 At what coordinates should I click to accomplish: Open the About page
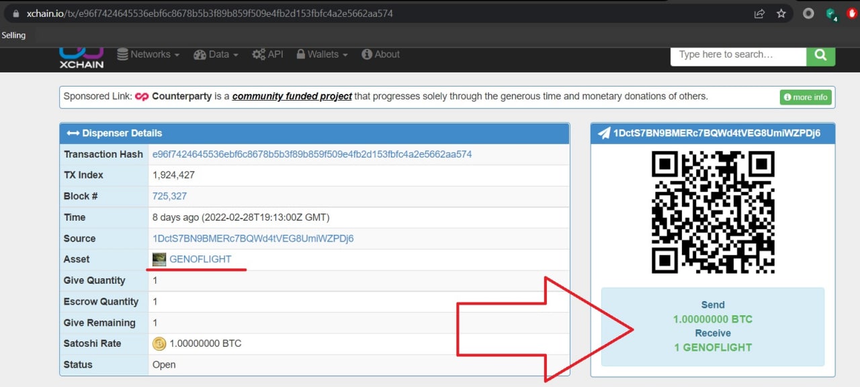point(380,54)
